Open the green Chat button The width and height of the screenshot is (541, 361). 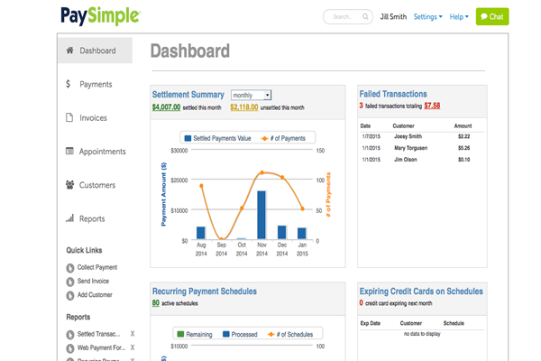(x=492, y=16)
